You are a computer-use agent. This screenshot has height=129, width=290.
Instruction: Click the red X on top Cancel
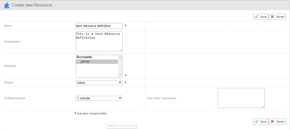pyautogui.click(x=272, y=17)
